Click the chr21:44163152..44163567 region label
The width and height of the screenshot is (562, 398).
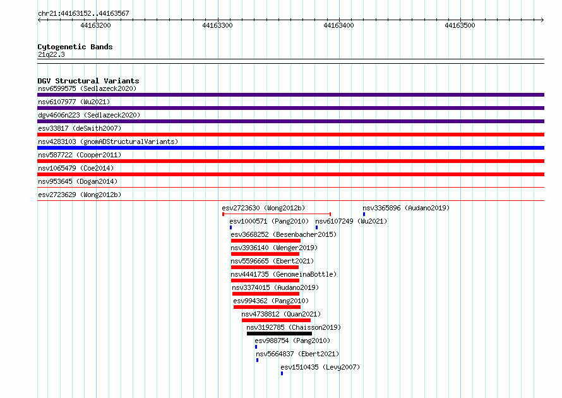(83, 13)
